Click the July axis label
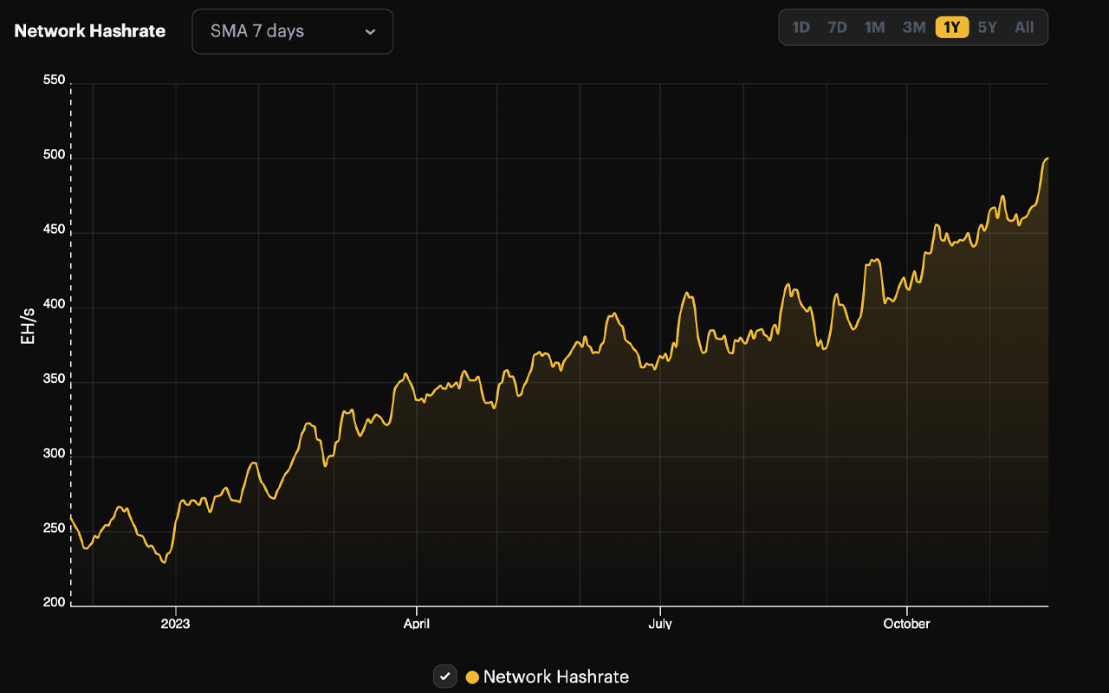This screenshot has width=1109, height=693. 660,623
